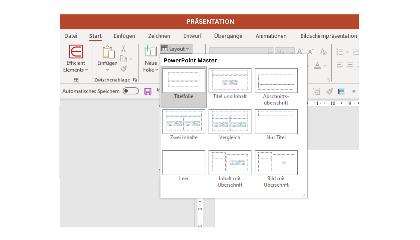Click the bullet list icon

click(x=340, y=52)
